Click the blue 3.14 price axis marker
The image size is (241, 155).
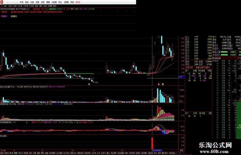[x=182, y=77]
